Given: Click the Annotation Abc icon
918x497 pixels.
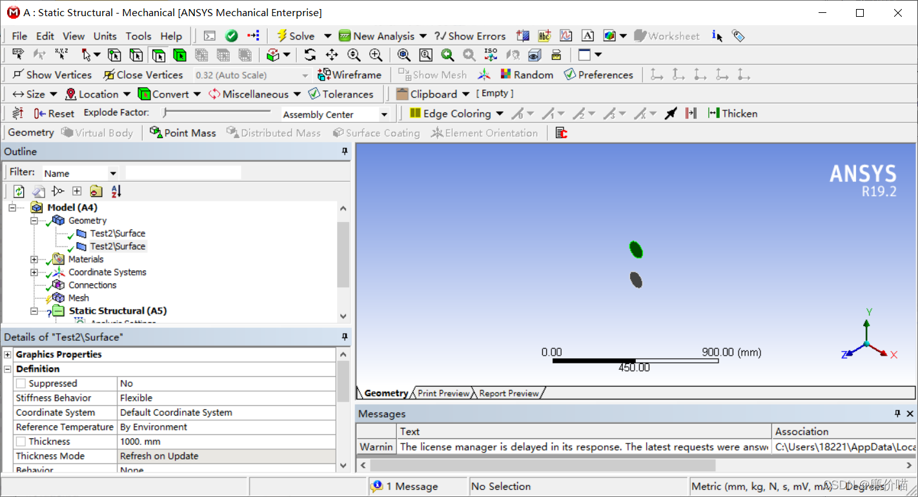Looking at the screenshot, I should pos(544,36).
